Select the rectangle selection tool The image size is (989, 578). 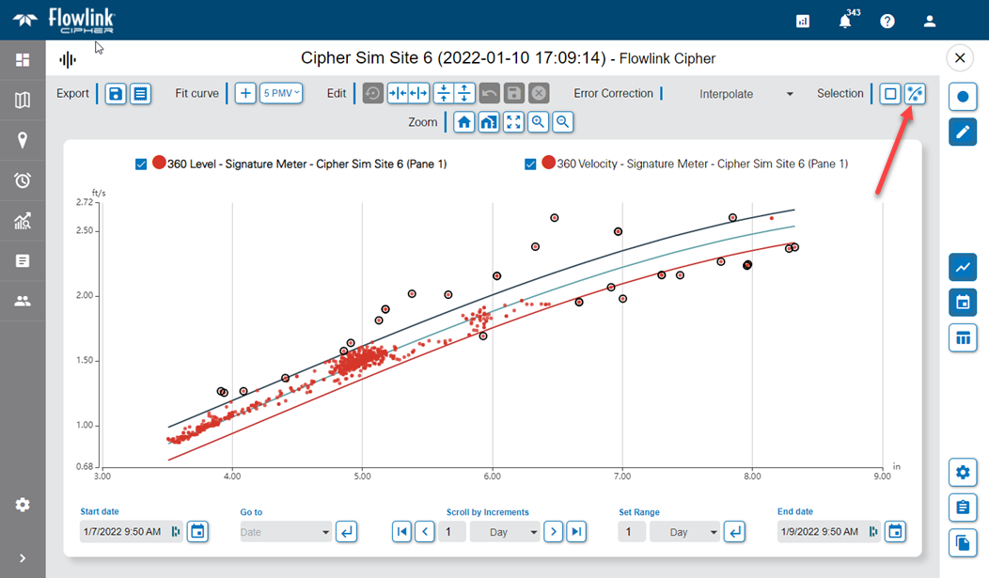pyautogui.click(x=889, y=94)
